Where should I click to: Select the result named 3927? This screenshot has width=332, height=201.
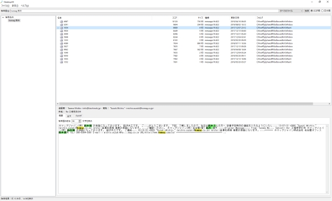[66, 47]
